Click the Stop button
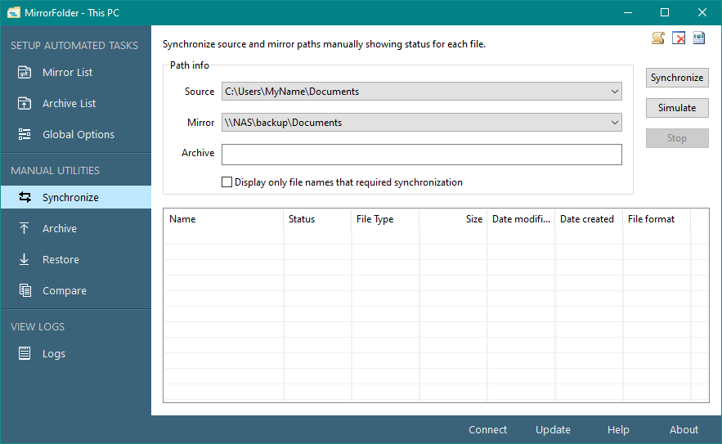 [x=677, y=138]
